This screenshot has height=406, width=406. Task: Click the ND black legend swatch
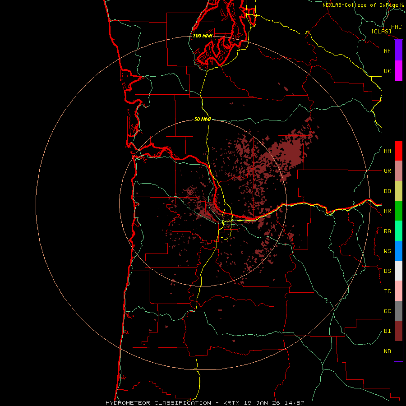point(398,351)
